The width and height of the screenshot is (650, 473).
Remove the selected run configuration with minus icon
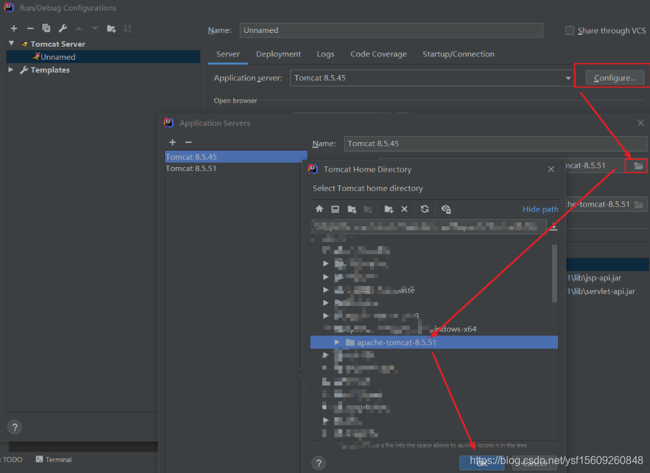click(30, 28)
